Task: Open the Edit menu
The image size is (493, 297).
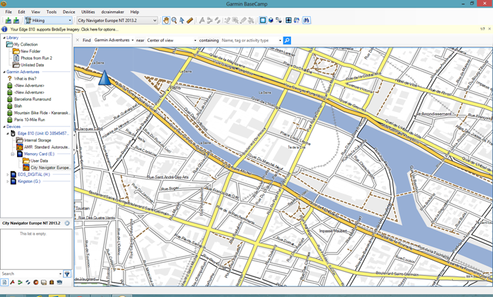Action: 21,12
